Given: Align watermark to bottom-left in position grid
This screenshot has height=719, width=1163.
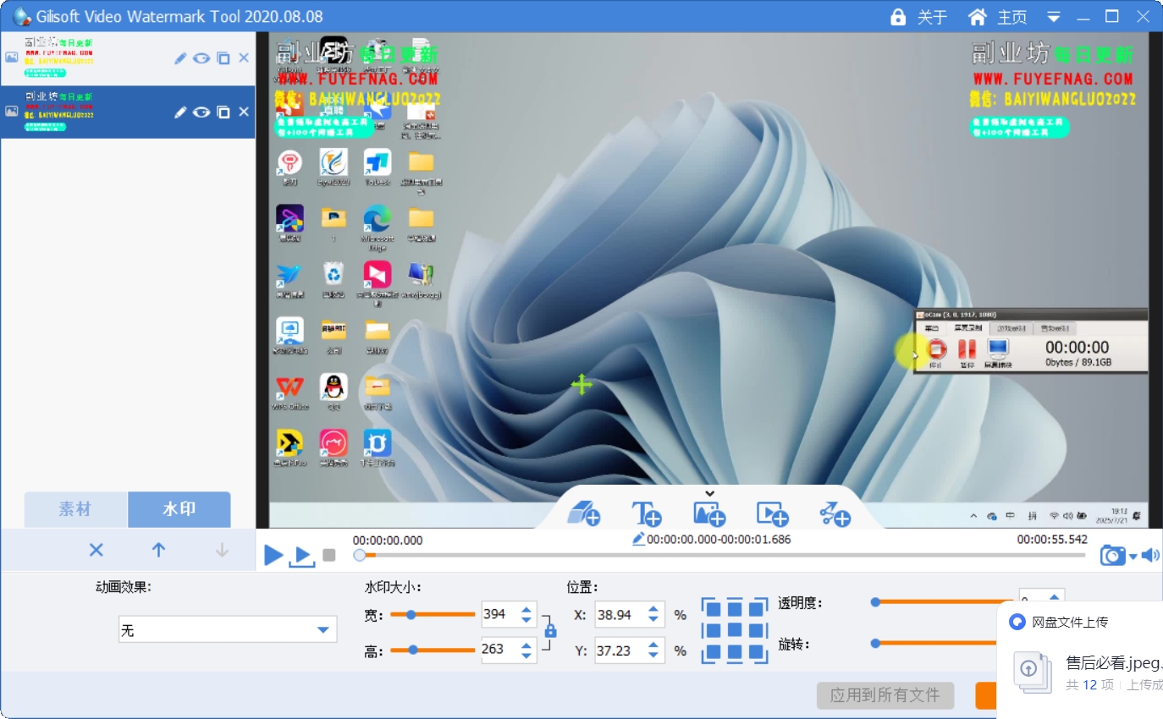Looking at the screenshot, I should point(713,653).
